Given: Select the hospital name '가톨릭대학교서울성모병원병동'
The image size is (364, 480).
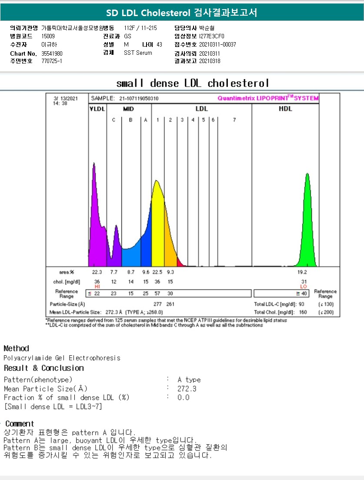Looking at the screenshot, I should point(78,28).
